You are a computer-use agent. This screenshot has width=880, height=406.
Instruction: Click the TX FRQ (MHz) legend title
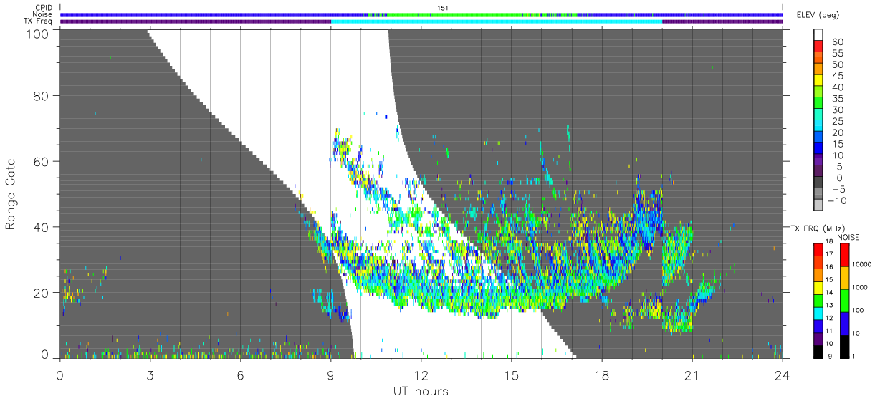(x=818, y=228)
